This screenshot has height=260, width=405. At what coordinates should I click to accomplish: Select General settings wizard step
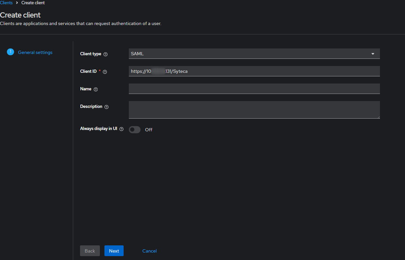35,52
